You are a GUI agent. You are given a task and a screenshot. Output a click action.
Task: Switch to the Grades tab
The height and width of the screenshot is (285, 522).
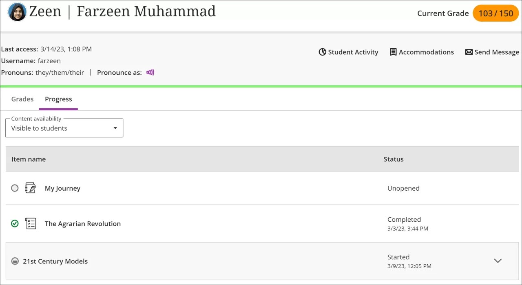pos(22,99)
